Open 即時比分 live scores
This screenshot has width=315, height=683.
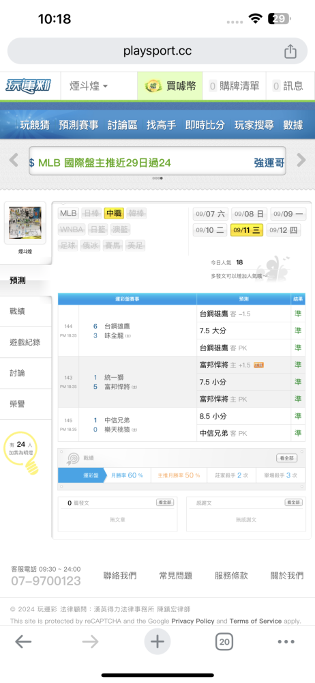pyautogui.click(x=205, y=125)
